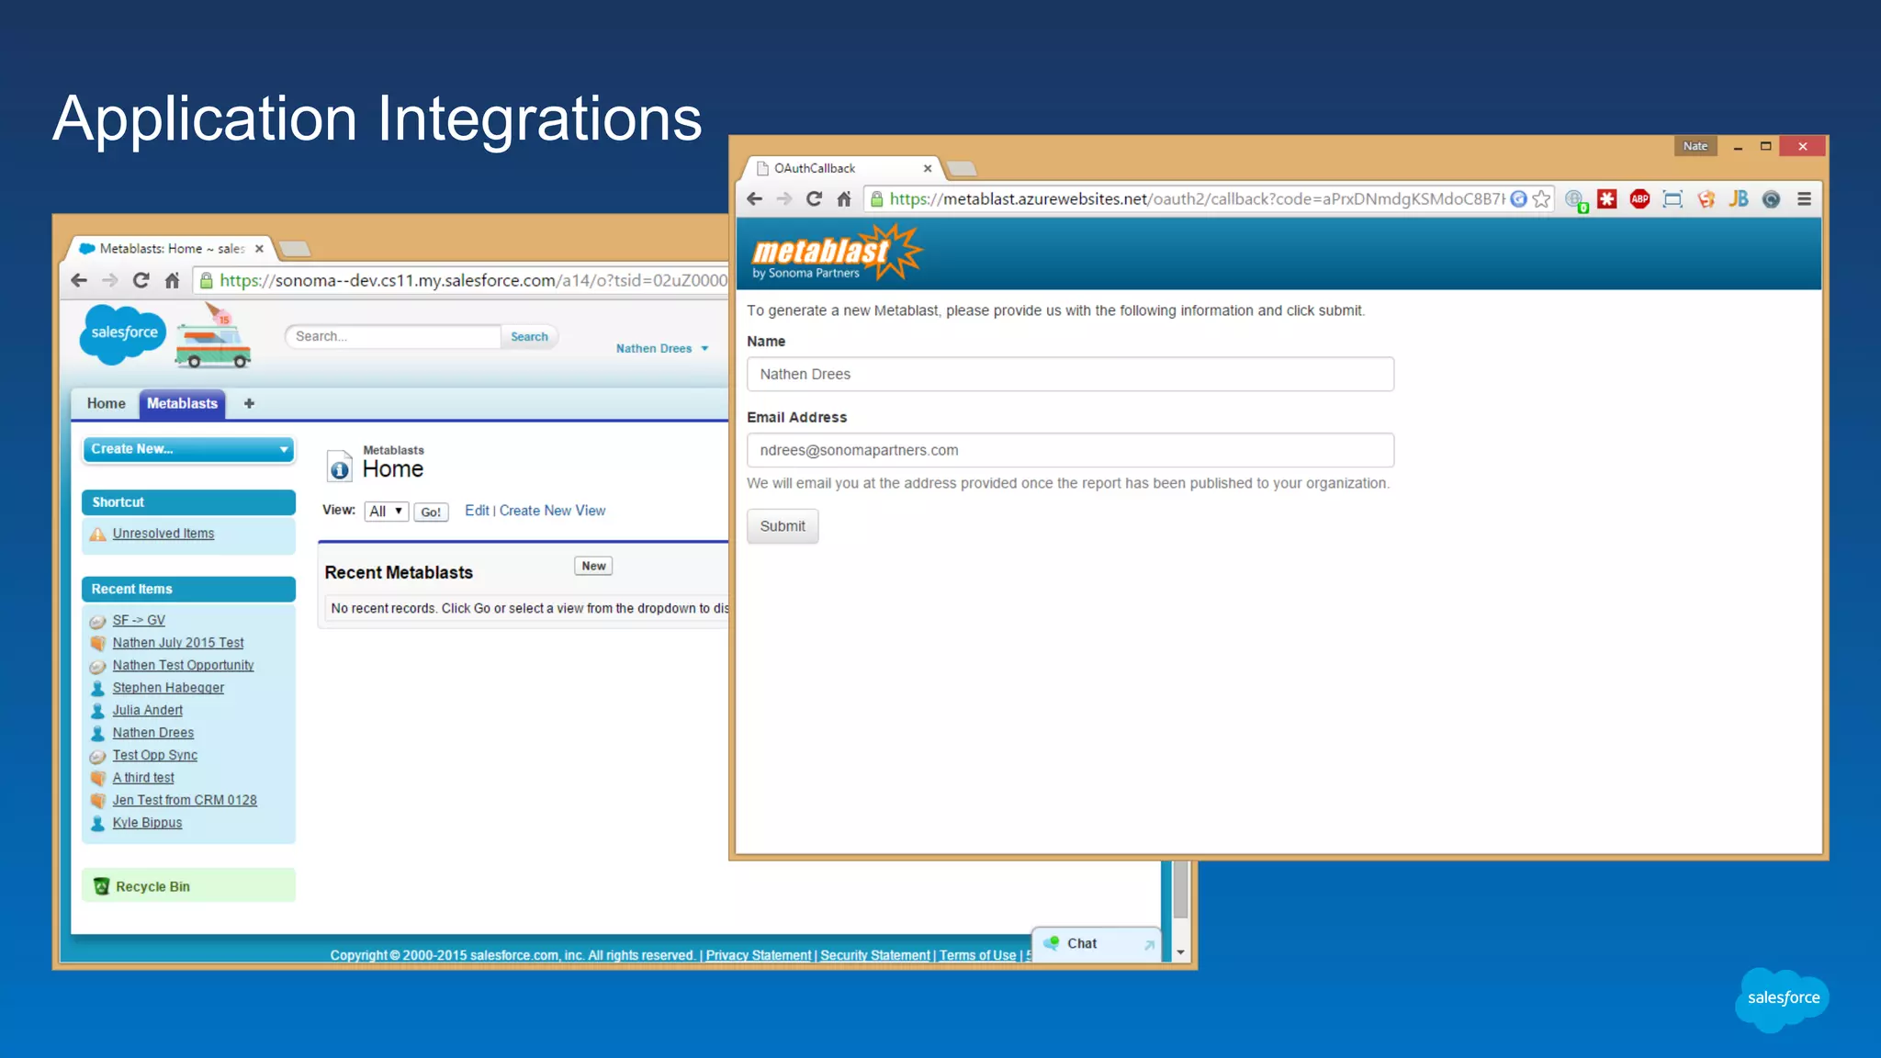Click the Submit button
1881x1058 pixels.
pyautogui.click(x=783, y=526)
